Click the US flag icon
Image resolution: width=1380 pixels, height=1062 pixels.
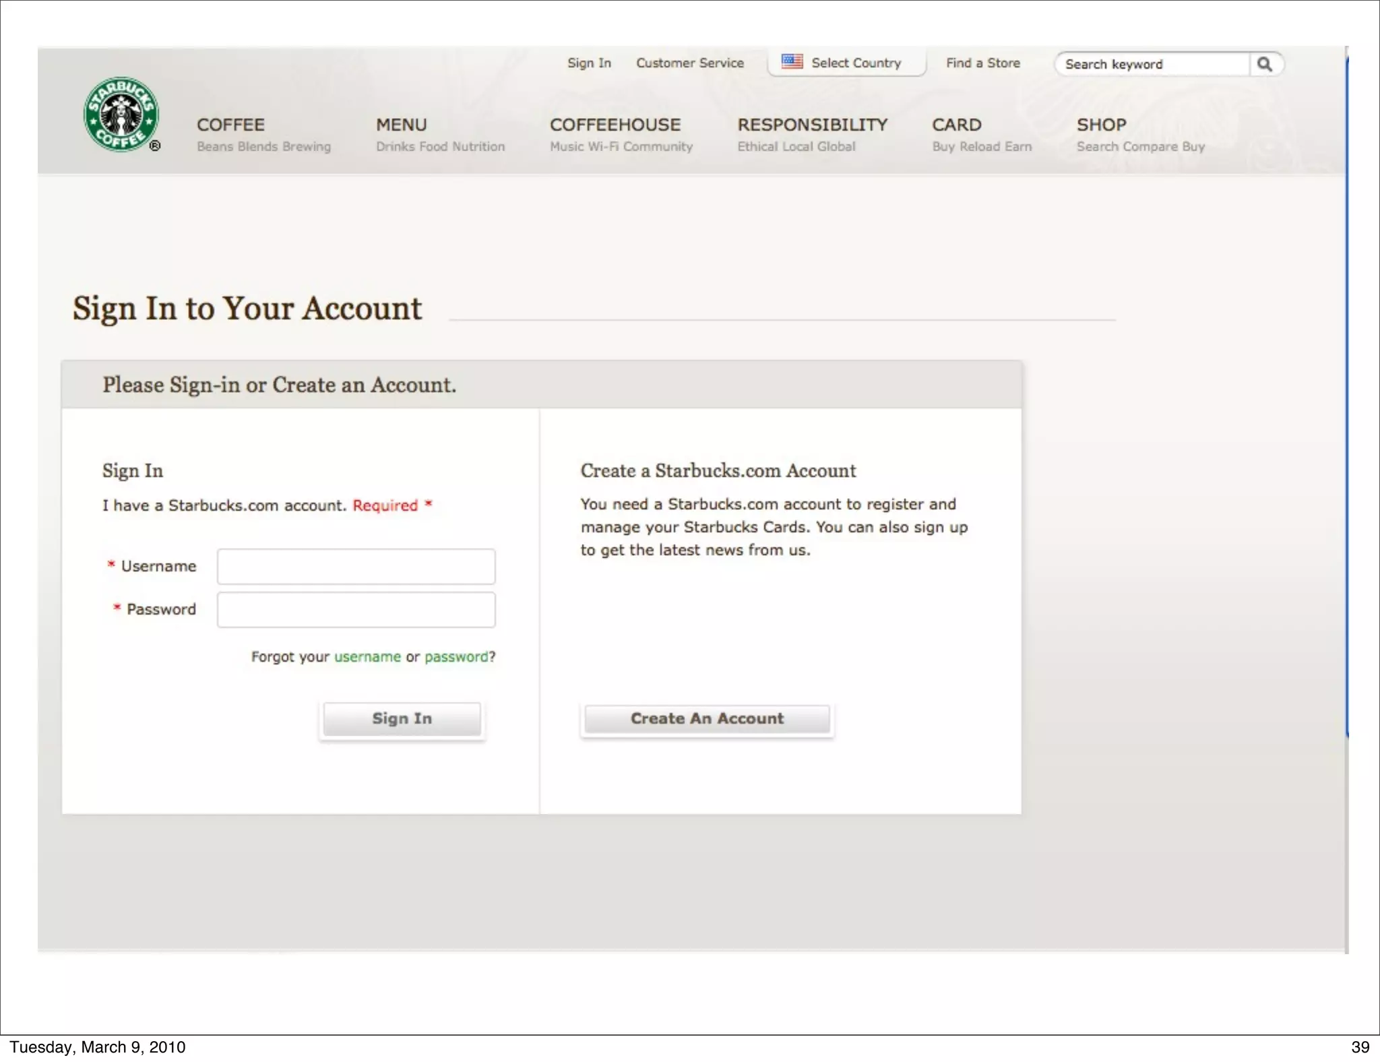792,62
